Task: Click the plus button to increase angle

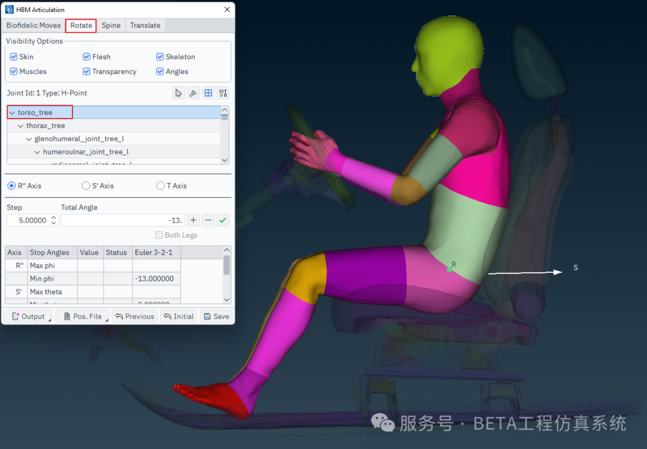Action: click(194, 220)
